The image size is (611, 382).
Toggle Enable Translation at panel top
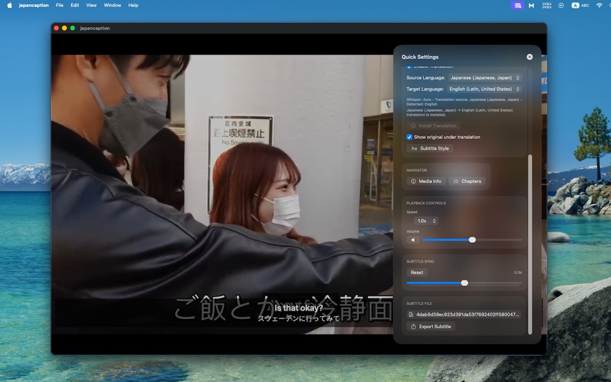[x=409, y=66]
